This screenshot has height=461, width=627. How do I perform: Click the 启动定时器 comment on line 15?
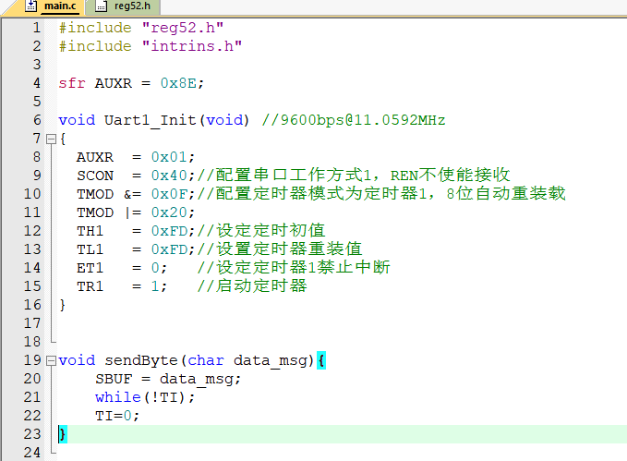coord(252,286)
